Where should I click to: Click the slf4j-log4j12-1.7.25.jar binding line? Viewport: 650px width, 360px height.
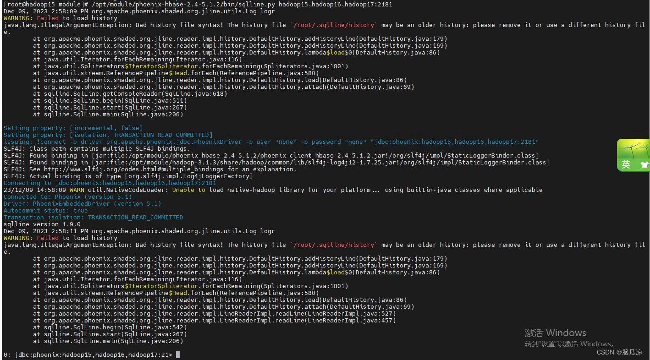click(x=276, y=162)
